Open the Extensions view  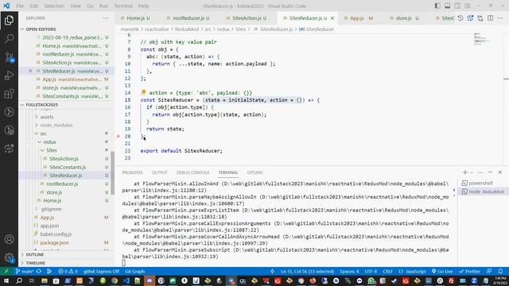(9, 94)
